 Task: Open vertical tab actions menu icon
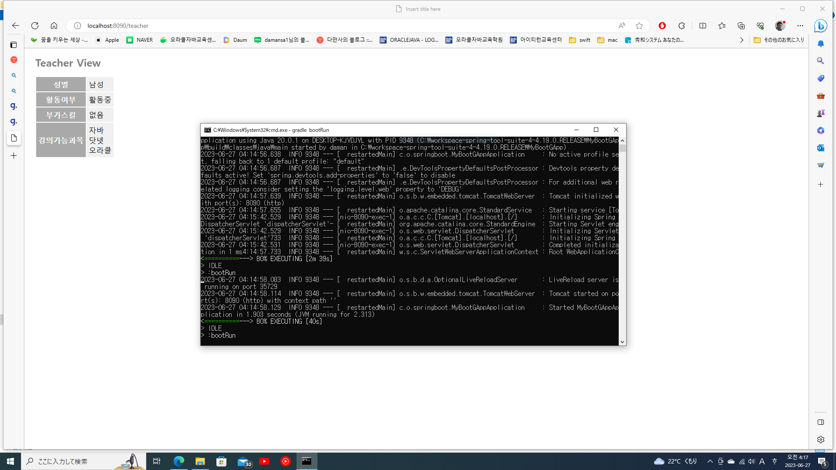pos(13,45)
